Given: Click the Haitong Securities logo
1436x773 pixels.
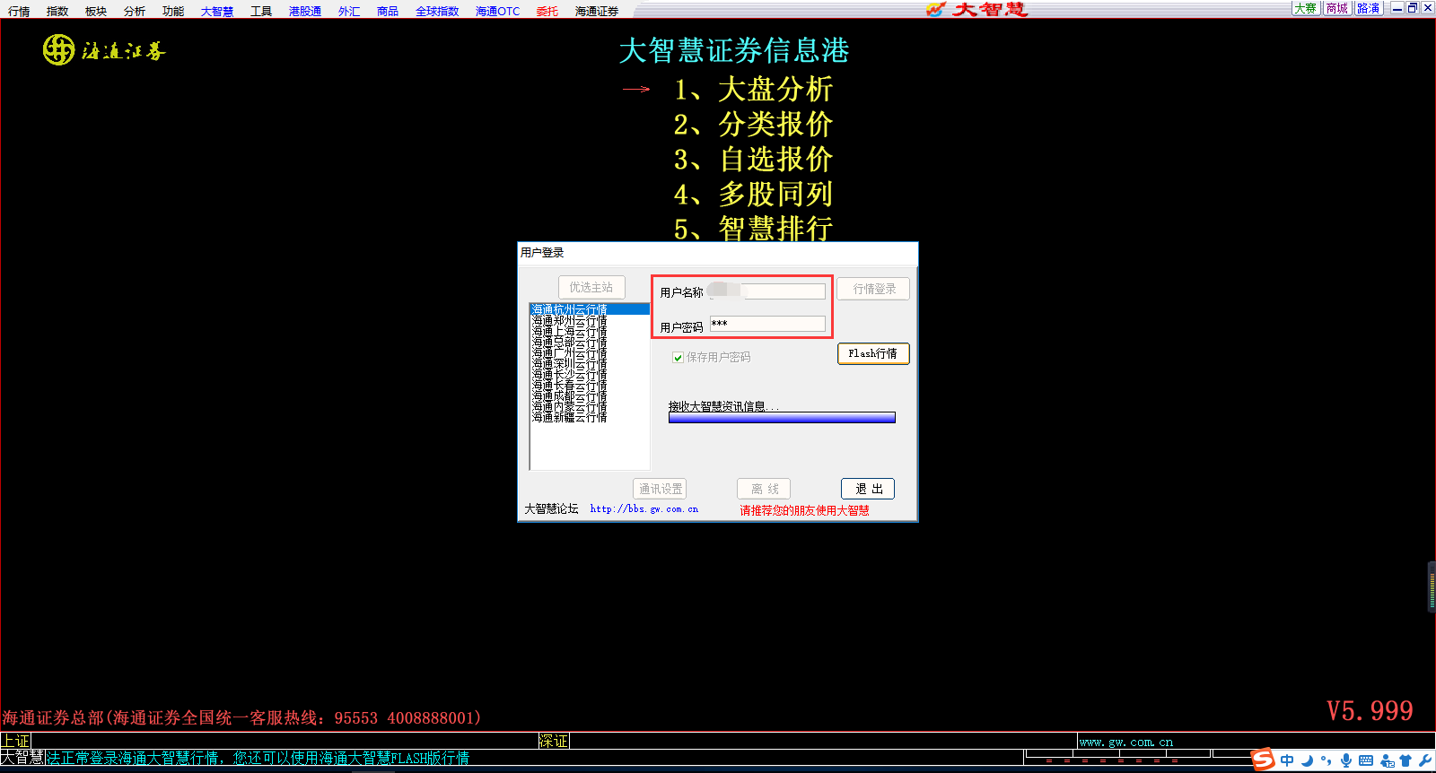Looking at the screenshot, I should point(104,50).
